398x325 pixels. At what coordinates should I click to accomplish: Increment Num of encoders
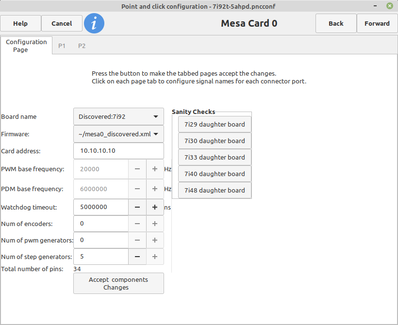[155, 224]
